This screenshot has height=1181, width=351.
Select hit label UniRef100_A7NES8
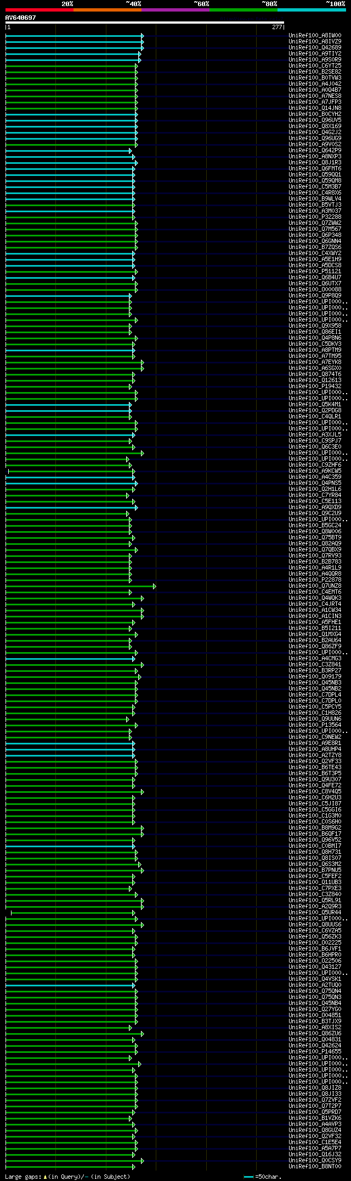pyautogui.click(x=315, y=96)
